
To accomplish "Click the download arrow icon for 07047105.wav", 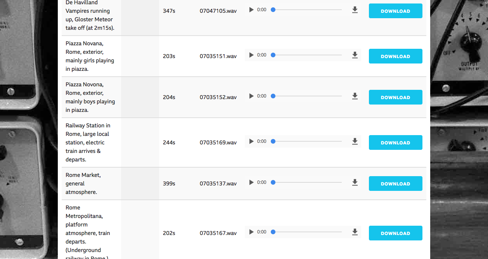I will (x=355, y=10).
